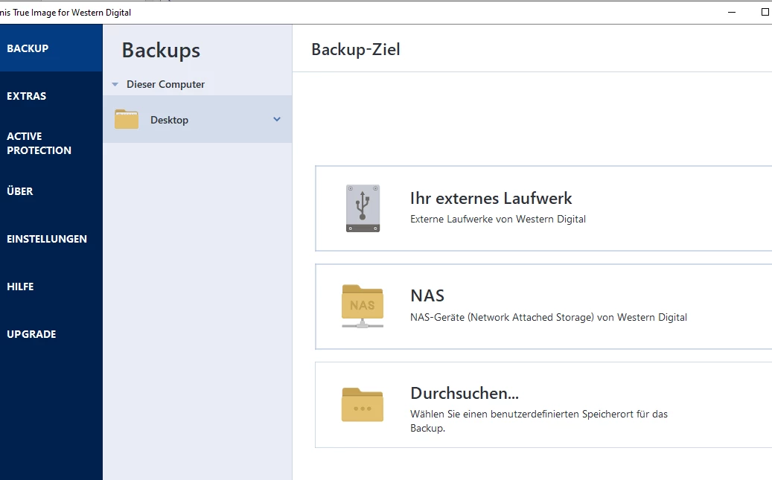Open the EXTRAS section
The width and height of the screenshot is (772, 480).
(27, 96)
